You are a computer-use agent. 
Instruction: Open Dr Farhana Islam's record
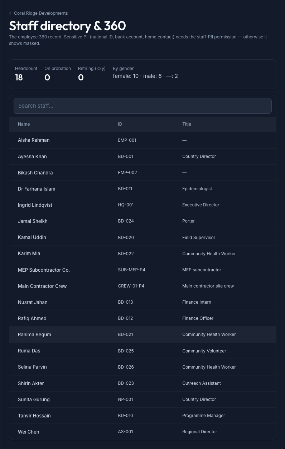[x=142, y=189]
